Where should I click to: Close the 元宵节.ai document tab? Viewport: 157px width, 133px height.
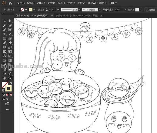click(52, 15)
